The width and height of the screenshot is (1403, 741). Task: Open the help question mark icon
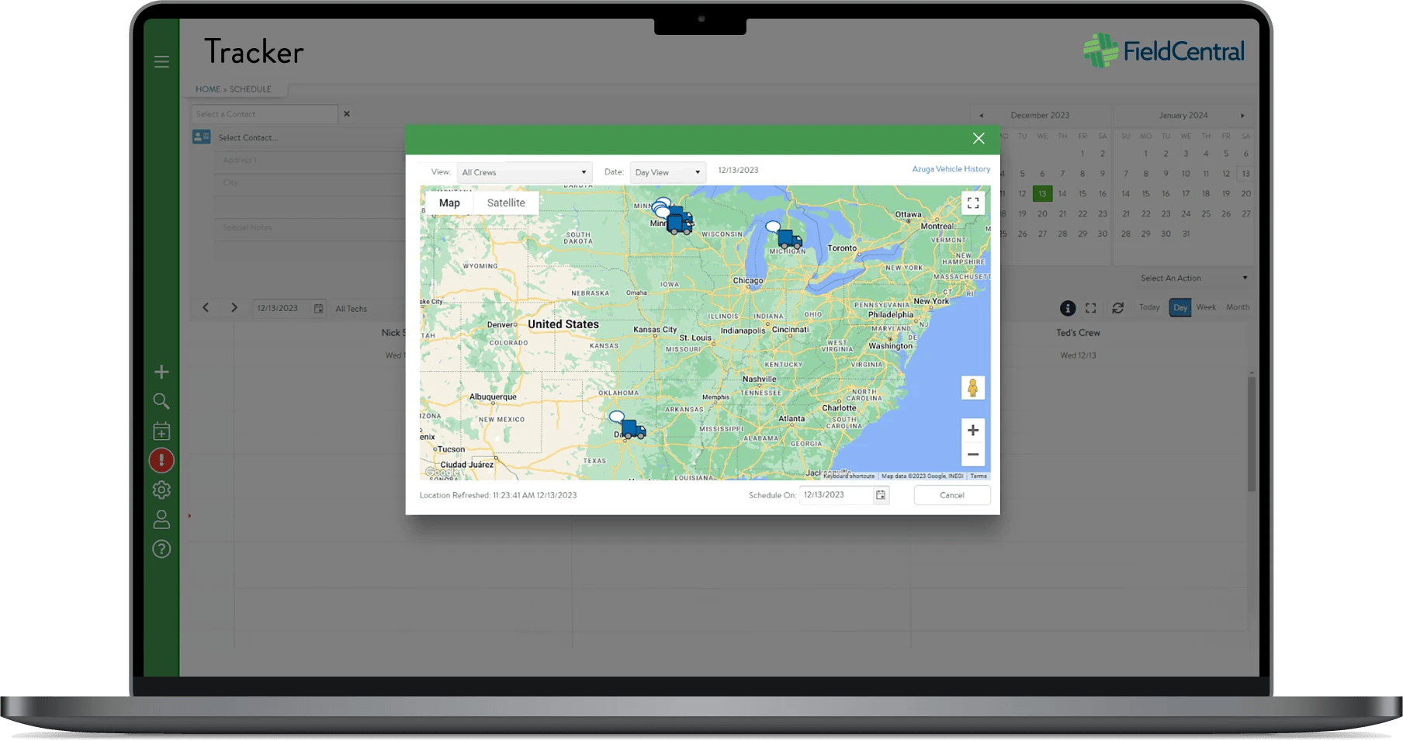click(x=161, y=549)
